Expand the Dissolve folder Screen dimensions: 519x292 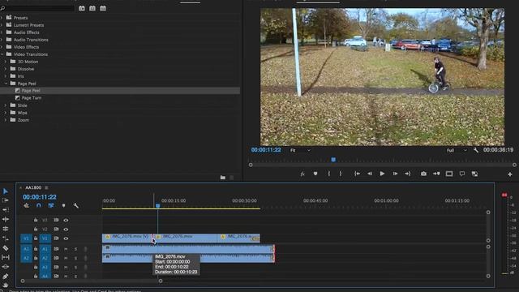6,69
